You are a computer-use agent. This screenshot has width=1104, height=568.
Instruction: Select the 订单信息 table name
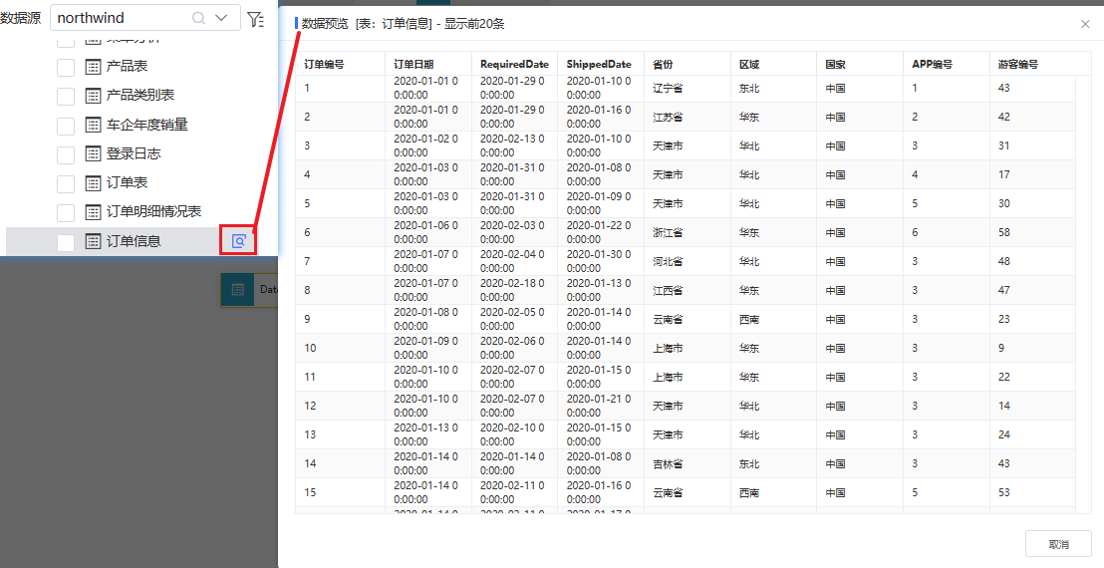click(x=134, y=241)
